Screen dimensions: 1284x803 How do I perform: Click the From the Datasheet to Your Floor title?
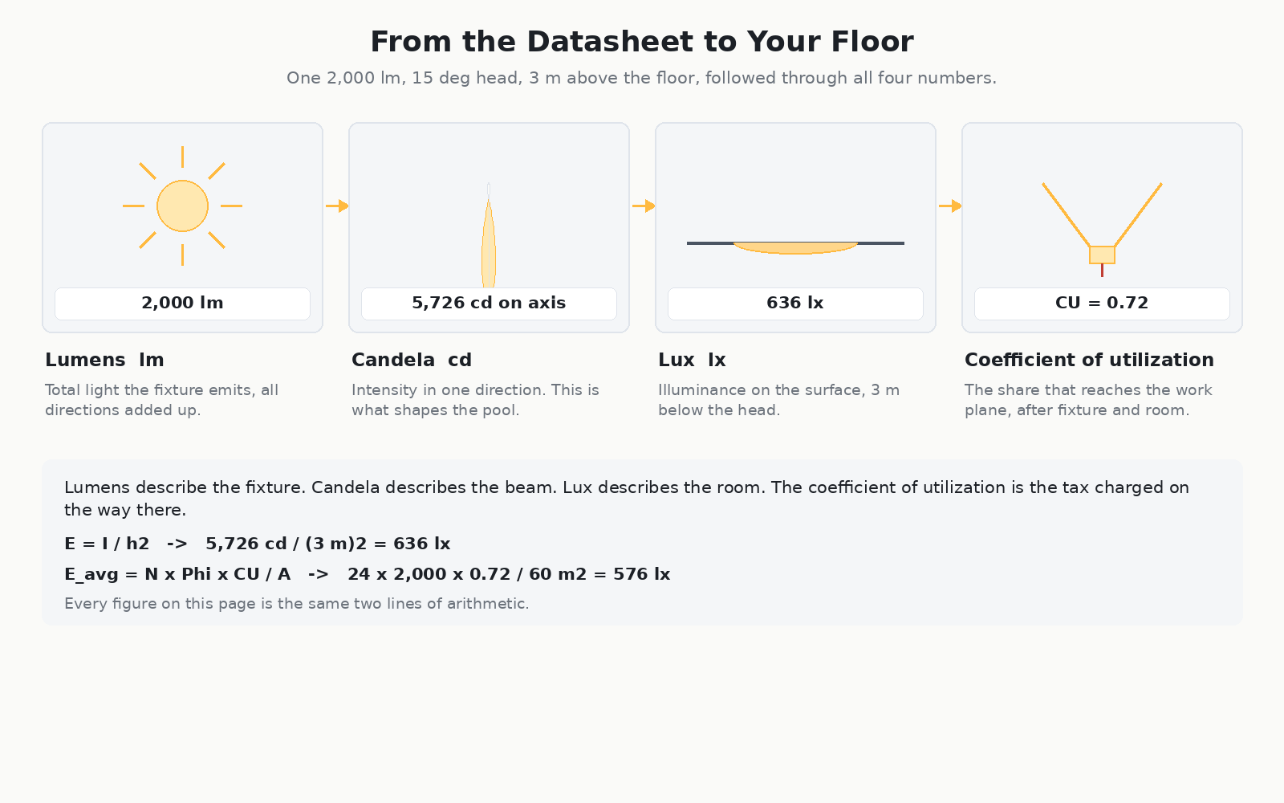tap(642, 42)
